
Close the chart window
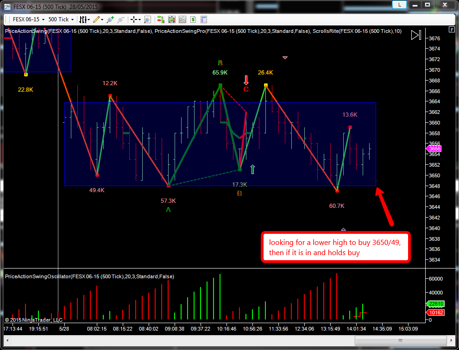coord(445,5)
